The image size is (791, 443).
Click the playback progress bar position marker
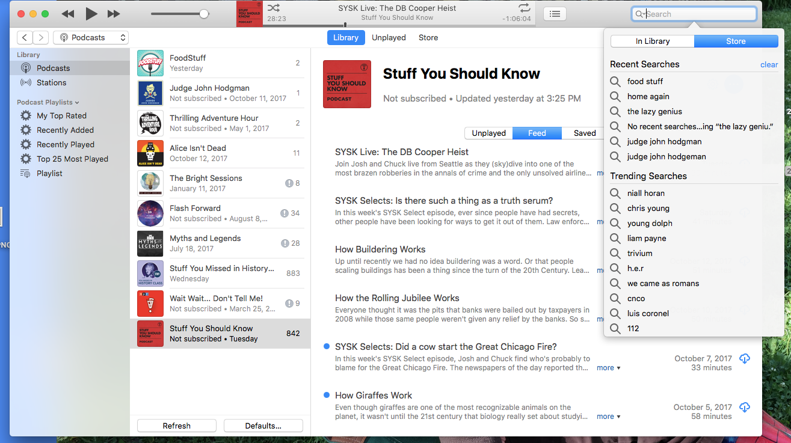point(345,25)
